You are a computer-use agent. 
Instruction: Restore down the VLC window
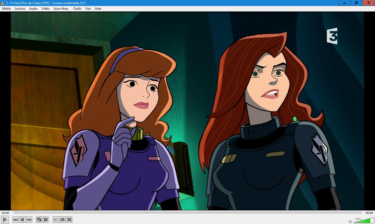[356, 3]
